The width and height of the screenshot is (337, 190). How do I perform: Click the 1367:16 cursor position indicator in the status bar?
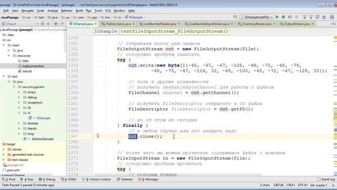pyautogui.click(x=278, y=185)
